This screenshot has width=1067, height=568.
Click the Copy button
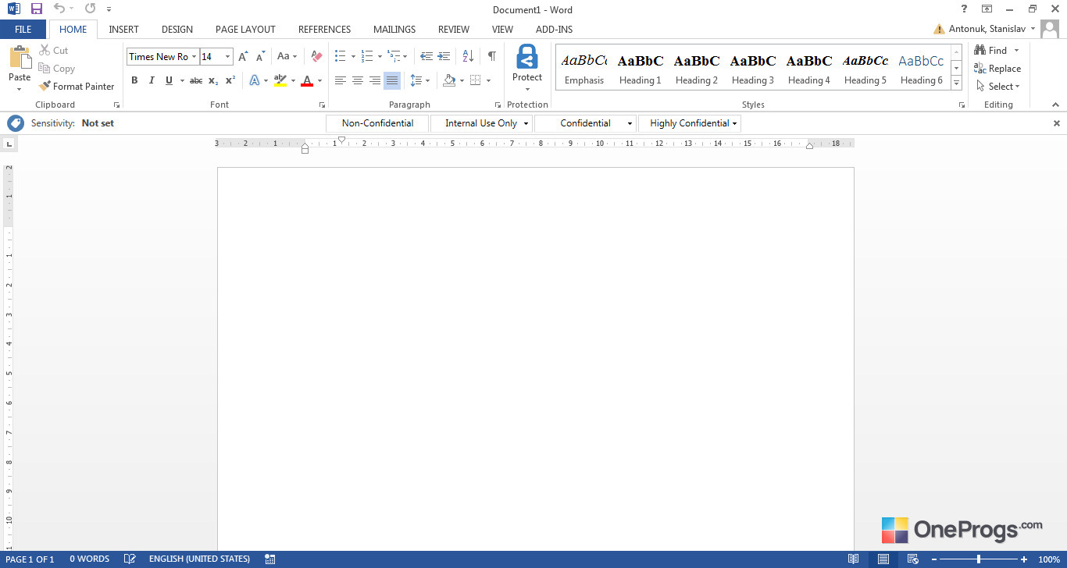pyautogui.click(x=57, y=69)
